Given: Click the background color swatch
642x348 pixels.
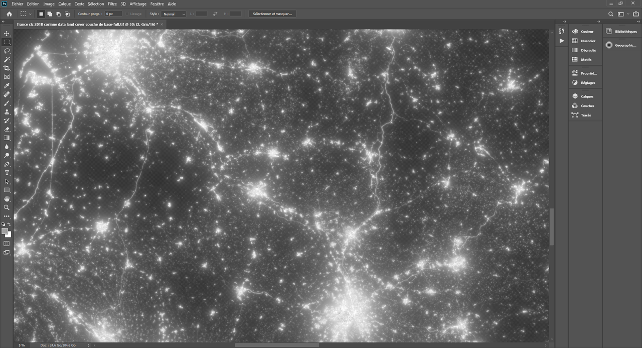Looking at the screenshot, I should (x=9, y=235).
